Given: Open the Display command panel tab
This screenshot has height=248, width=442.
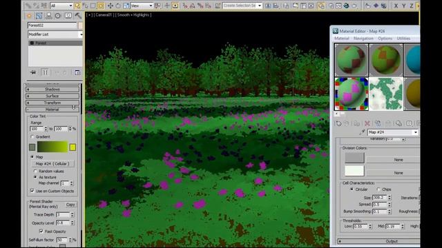Looking at the screenshot, I should coord(68,16).
